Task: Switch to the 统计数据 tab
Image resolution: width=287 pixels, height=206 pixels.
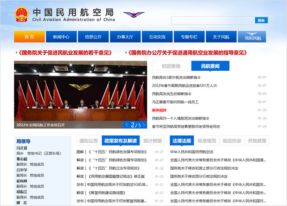Action: point(152,141)
